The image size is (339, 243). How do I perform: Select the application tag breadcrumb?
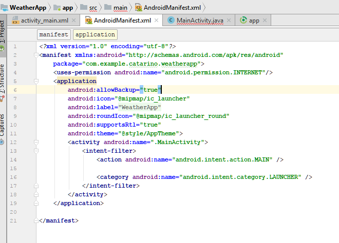96,34
